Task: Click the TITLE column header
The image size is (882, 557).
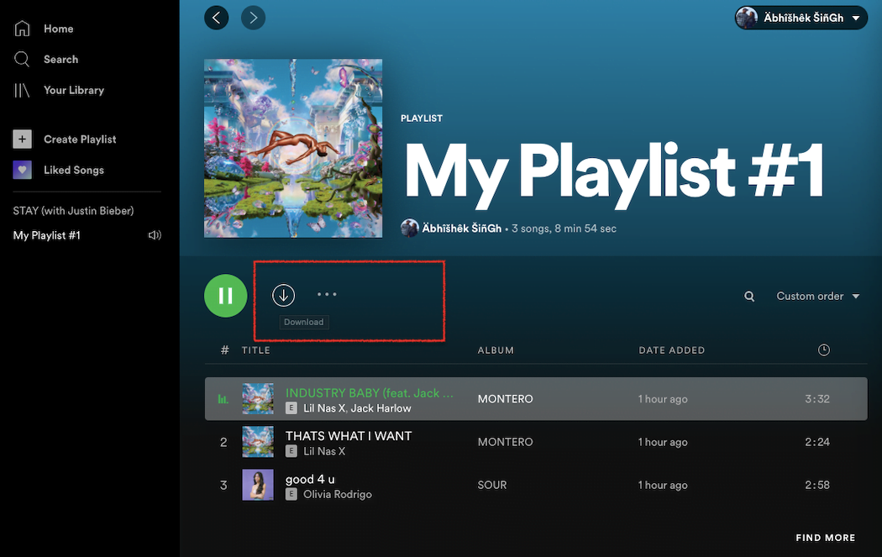Action: pos(256,350)
